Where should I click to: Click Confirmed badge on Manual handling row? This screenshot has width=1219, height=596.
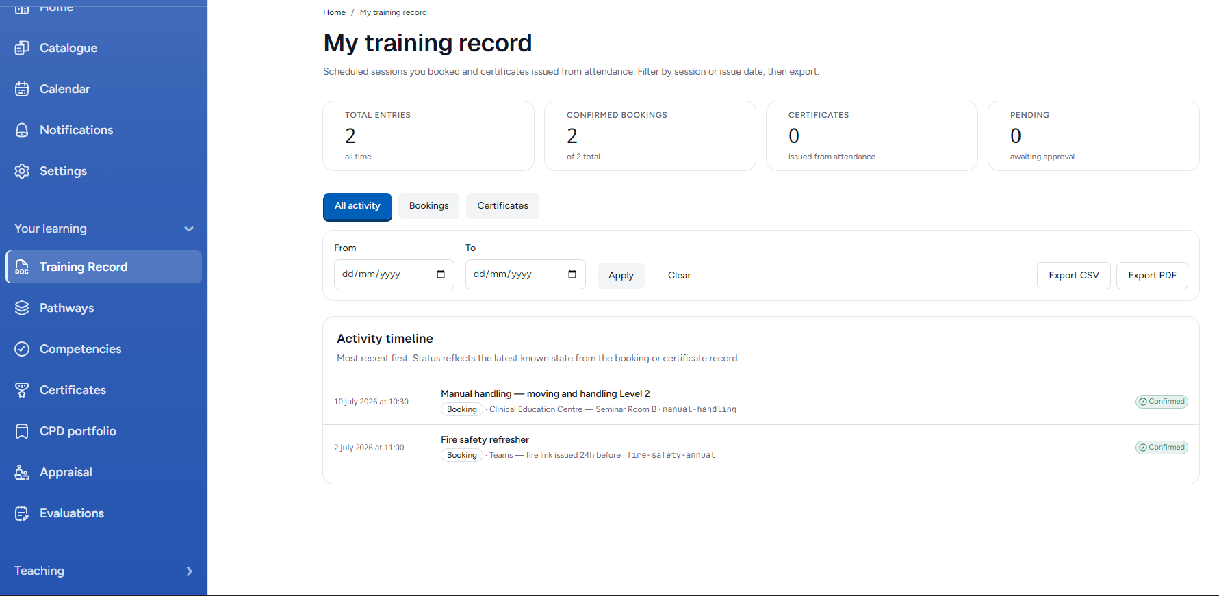[x=1162, y=402]
